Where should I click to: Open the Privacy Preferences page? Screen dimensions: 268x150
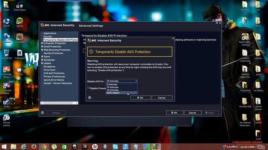[54, 77]
